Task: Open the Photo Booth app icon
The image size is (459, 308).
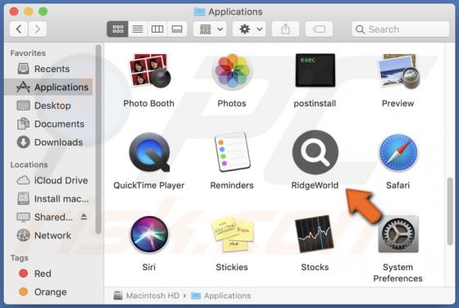Action: point(150,70)
